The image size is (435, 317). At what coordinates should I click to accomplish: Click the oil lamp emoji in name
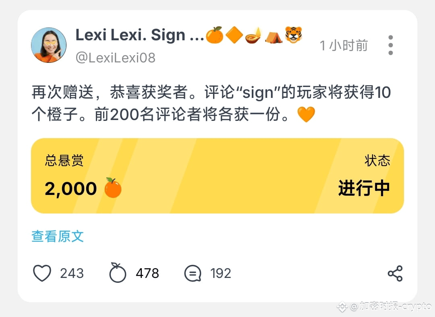254,35
